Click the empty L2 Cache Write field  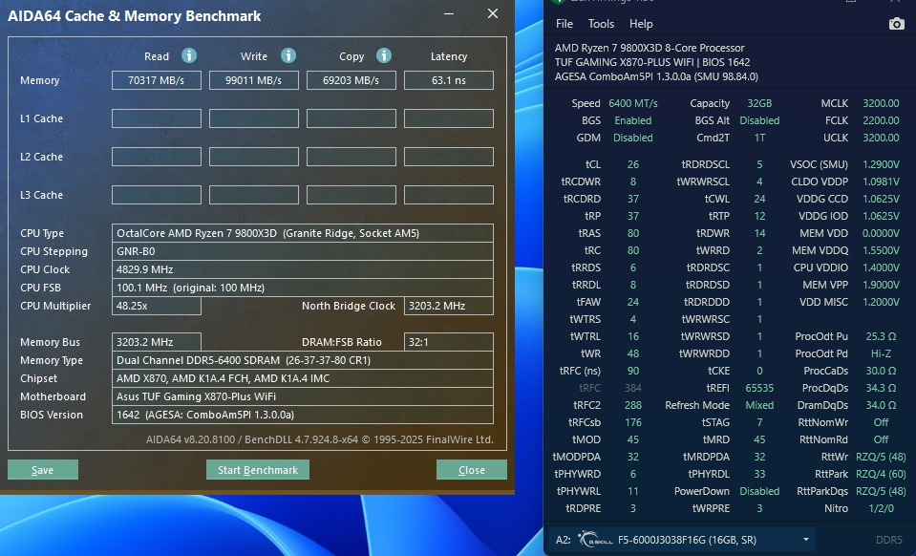coord(254,157)
